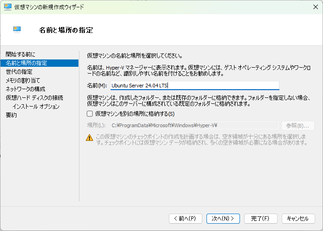The image size is (323, 231).
Task: Focus the 名前(M) name input field
Action: 195,86
